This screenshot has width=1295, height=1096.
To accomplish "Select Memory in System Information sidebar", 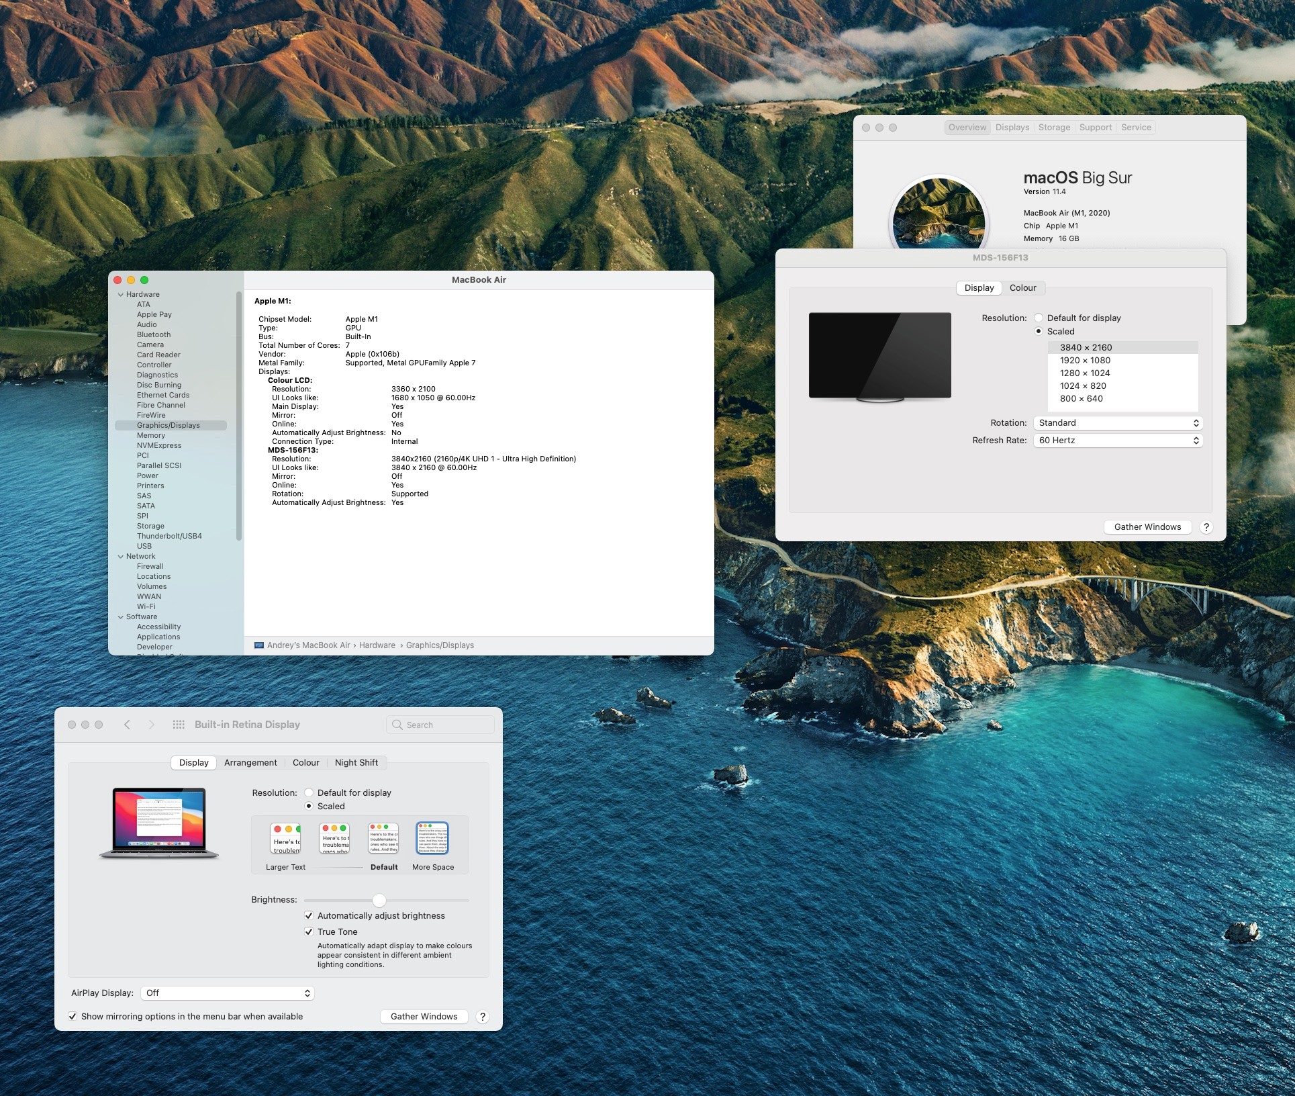I will tap(151, 435).
